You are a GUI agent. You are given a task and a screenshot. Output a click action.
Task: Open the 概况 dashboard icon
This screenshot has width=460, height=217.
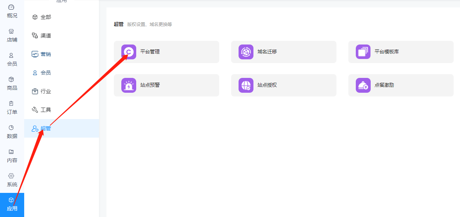[x=11, y=7]
